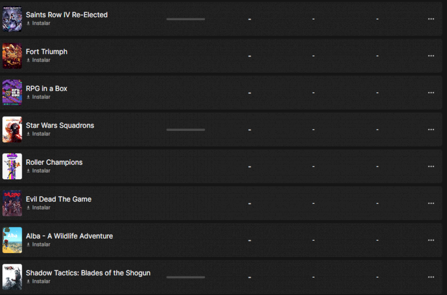Open the Alba cover art thumbnail
This screenshot has width=447, height=295.
(12, 240)
